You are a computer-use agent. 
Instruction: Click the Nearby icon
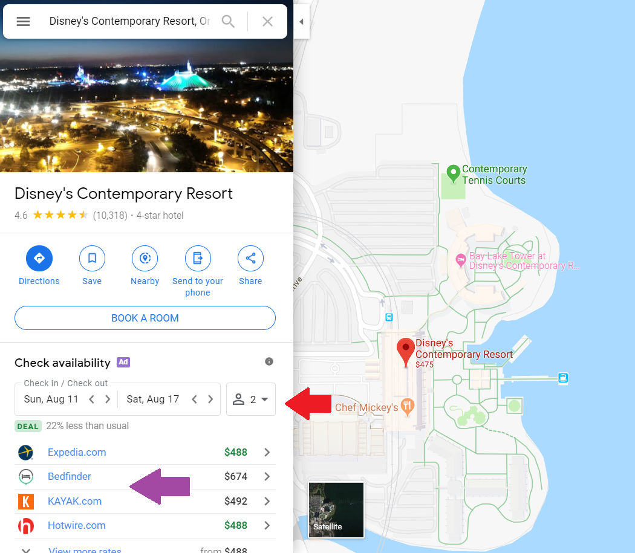coord(145,258)
